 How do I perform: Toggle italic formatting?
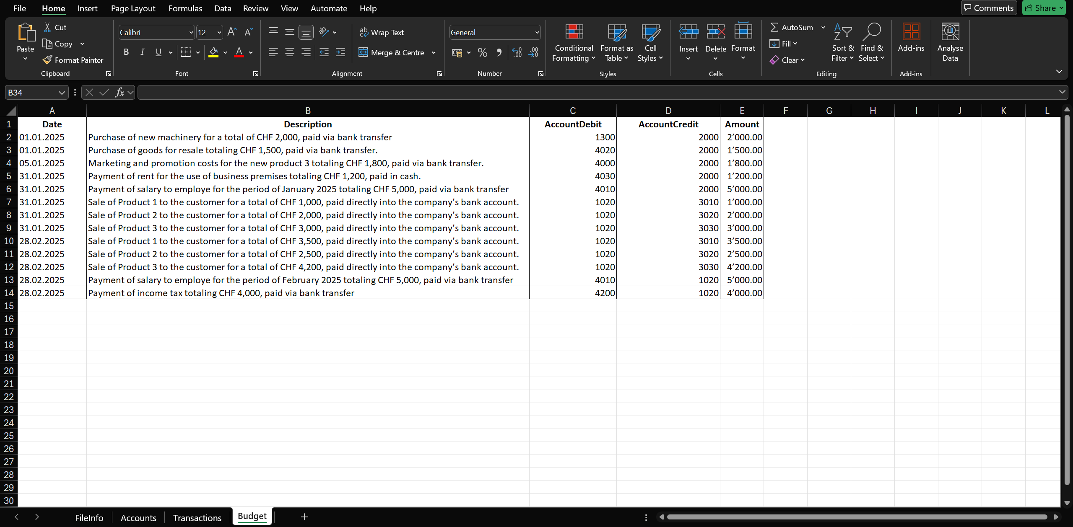click(x=142, y=52)
